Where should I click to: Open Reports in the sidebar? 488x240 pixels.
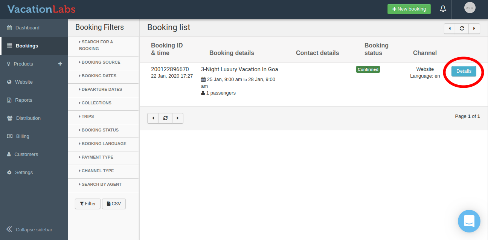tap(23, 100)
